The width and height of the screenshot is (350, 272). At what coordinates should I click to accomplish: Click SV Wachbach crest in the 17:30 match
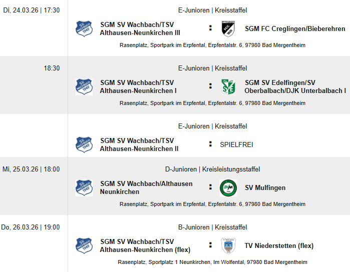coord(84,28)
